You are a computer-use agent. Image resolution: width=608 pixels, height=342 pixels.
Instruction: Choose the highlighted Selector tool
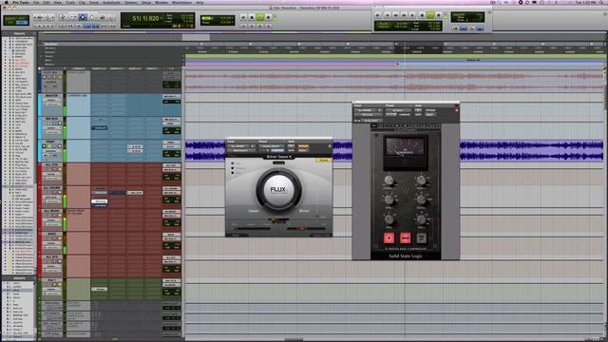(83, 17)
